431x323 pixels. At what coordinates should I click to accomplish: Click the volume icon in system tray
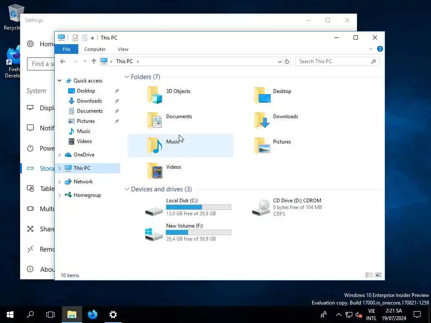(359, 315)
